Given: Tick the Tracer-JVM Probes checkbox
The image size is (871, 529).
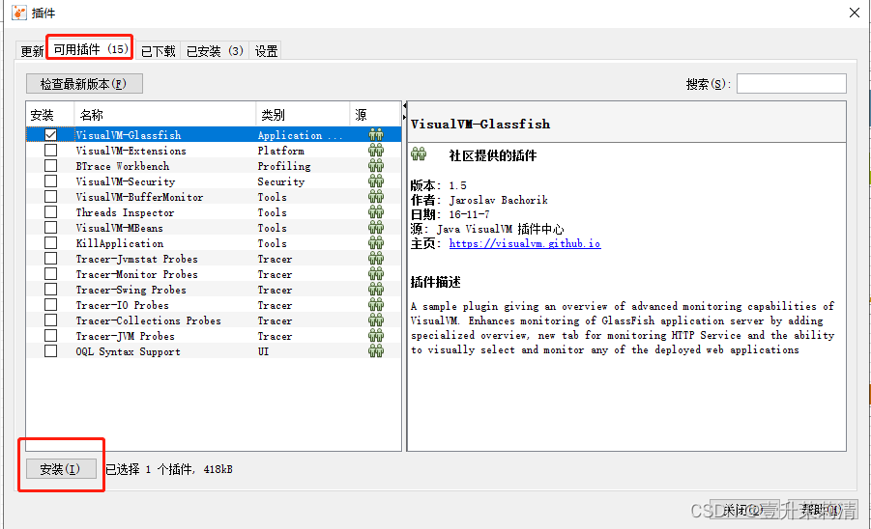Looking at the screenshot, I should pyautogui.click(x=50, y=336).
